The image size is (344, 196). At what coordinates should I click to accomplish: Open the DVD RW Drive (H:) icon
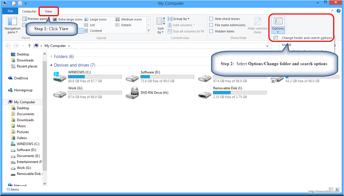132,93
